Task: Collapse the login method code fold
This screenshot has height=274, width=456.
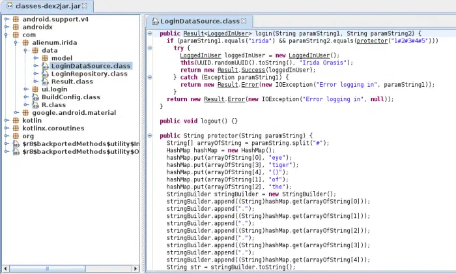Action: pyautogui.click(x=150, y=33)
